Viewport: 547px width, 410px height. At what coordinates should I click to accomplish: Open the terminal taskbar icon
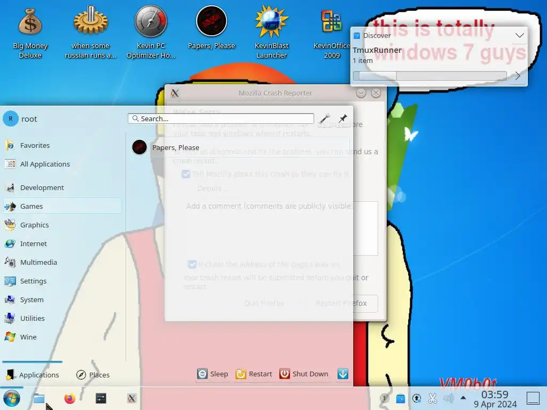[101, 398]
